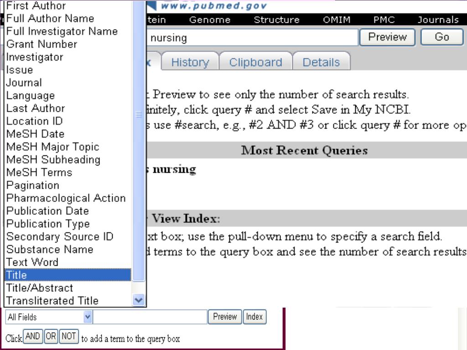
Task: Click the OR operator button
Action: tap(51, 336)
